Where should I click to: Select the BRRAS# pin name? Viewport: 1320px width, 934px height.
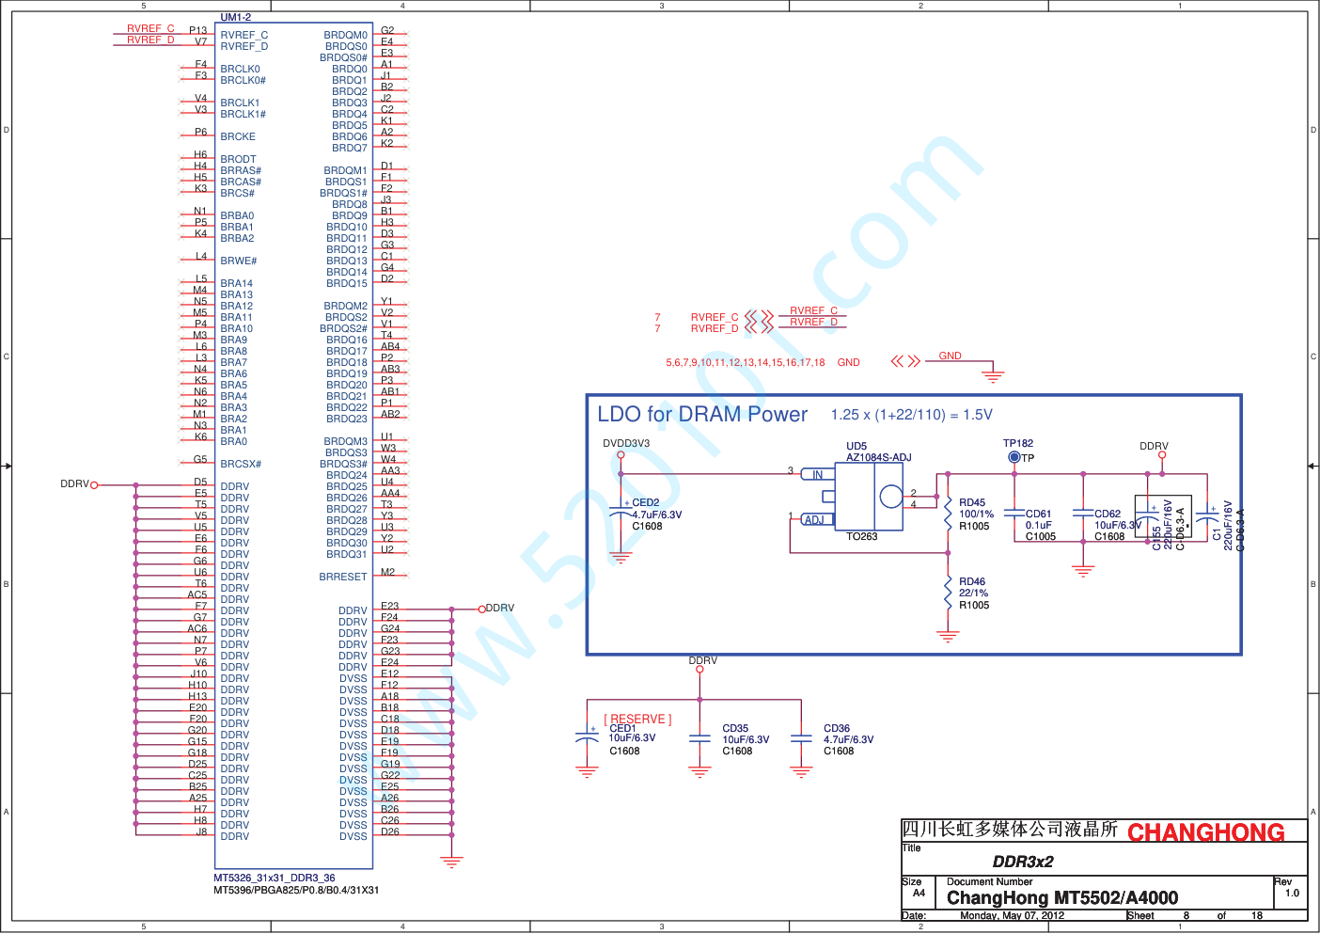241,171
